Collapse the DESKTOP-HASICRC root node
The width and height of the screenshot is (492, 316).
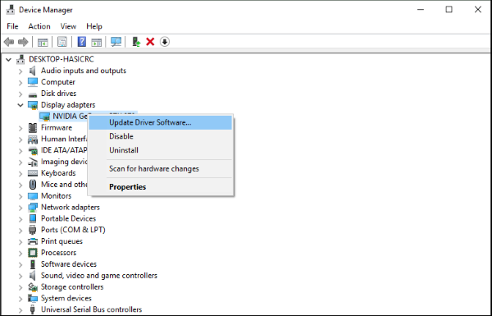click(9, 59)
